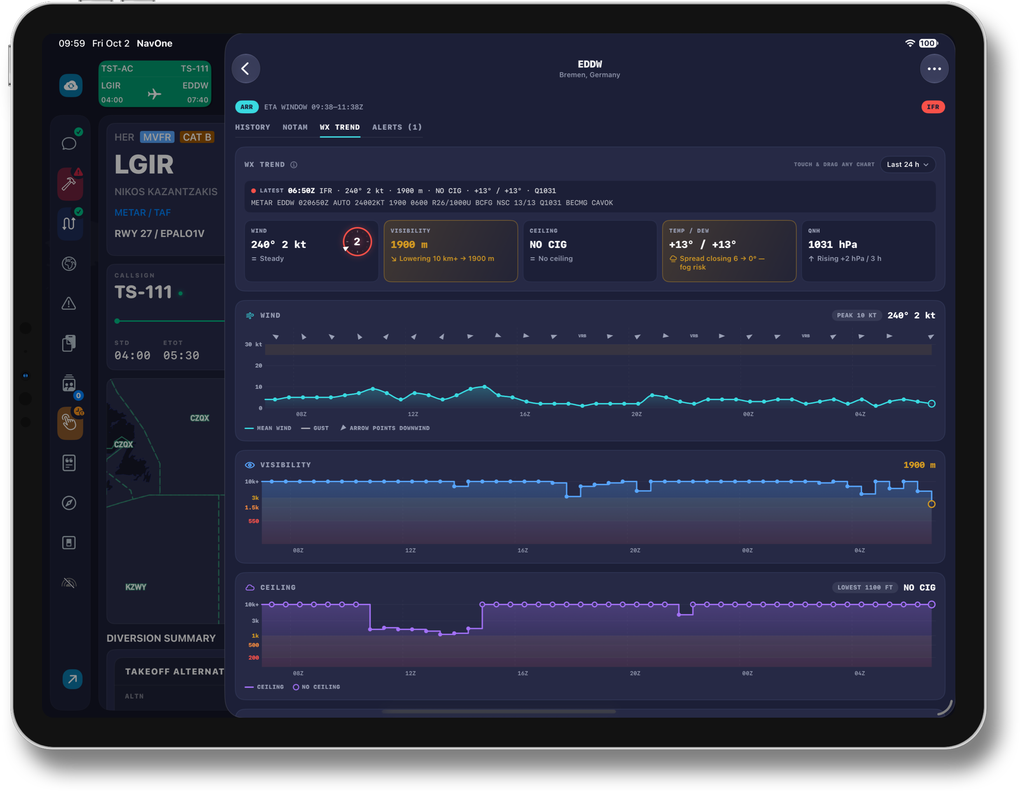
Task: Expand the Last 24 h range dropdown
Action: tap(907, 164)
